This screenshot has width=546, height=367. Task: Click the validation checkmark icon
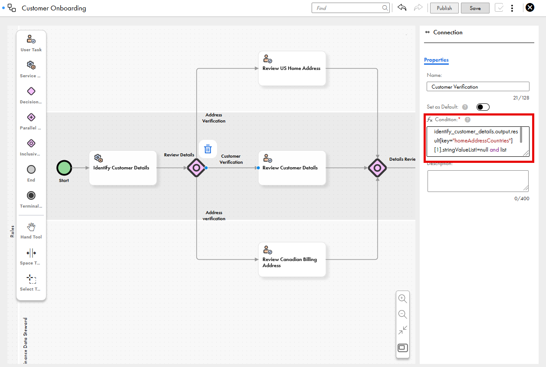tap(499, 8)
